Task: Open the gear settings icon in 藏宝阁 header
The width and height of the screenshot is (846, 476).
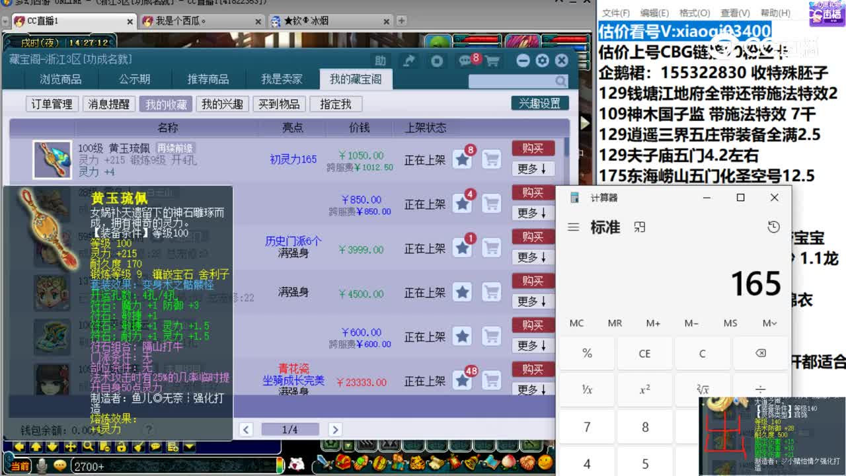Action: [542, 61]
